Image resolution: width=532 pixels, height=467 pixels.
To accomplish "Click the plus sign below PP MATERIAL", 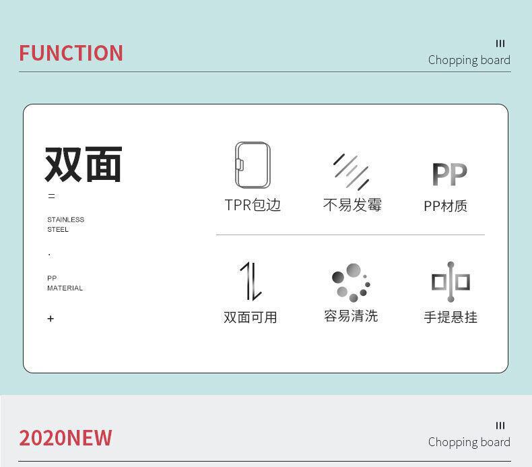I will pos(51,319).
